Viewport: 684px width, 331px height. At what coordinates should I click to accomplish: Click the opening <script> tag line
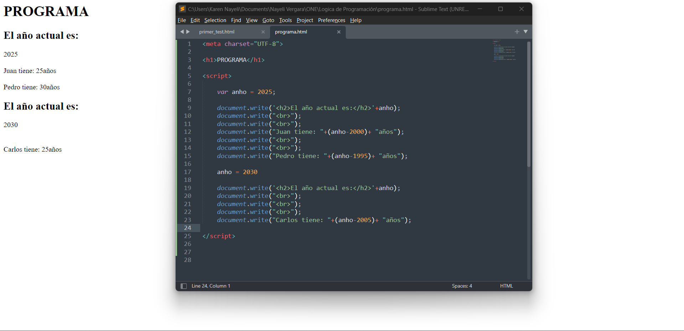[217, 76]
